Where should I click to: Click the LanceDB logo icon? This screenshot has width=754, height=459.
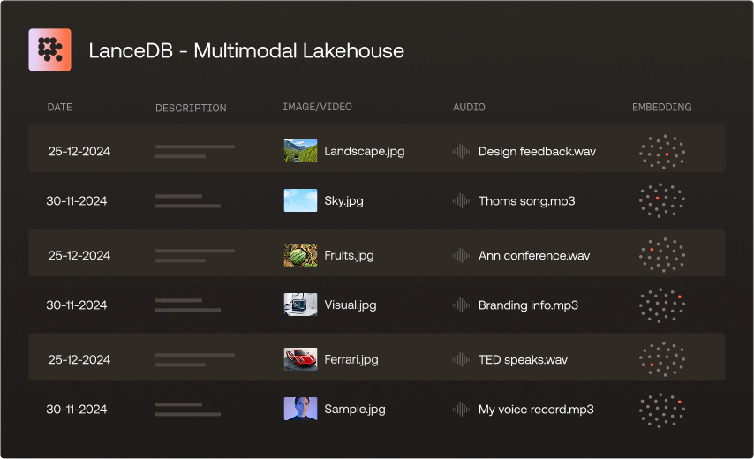pos(49,50)
